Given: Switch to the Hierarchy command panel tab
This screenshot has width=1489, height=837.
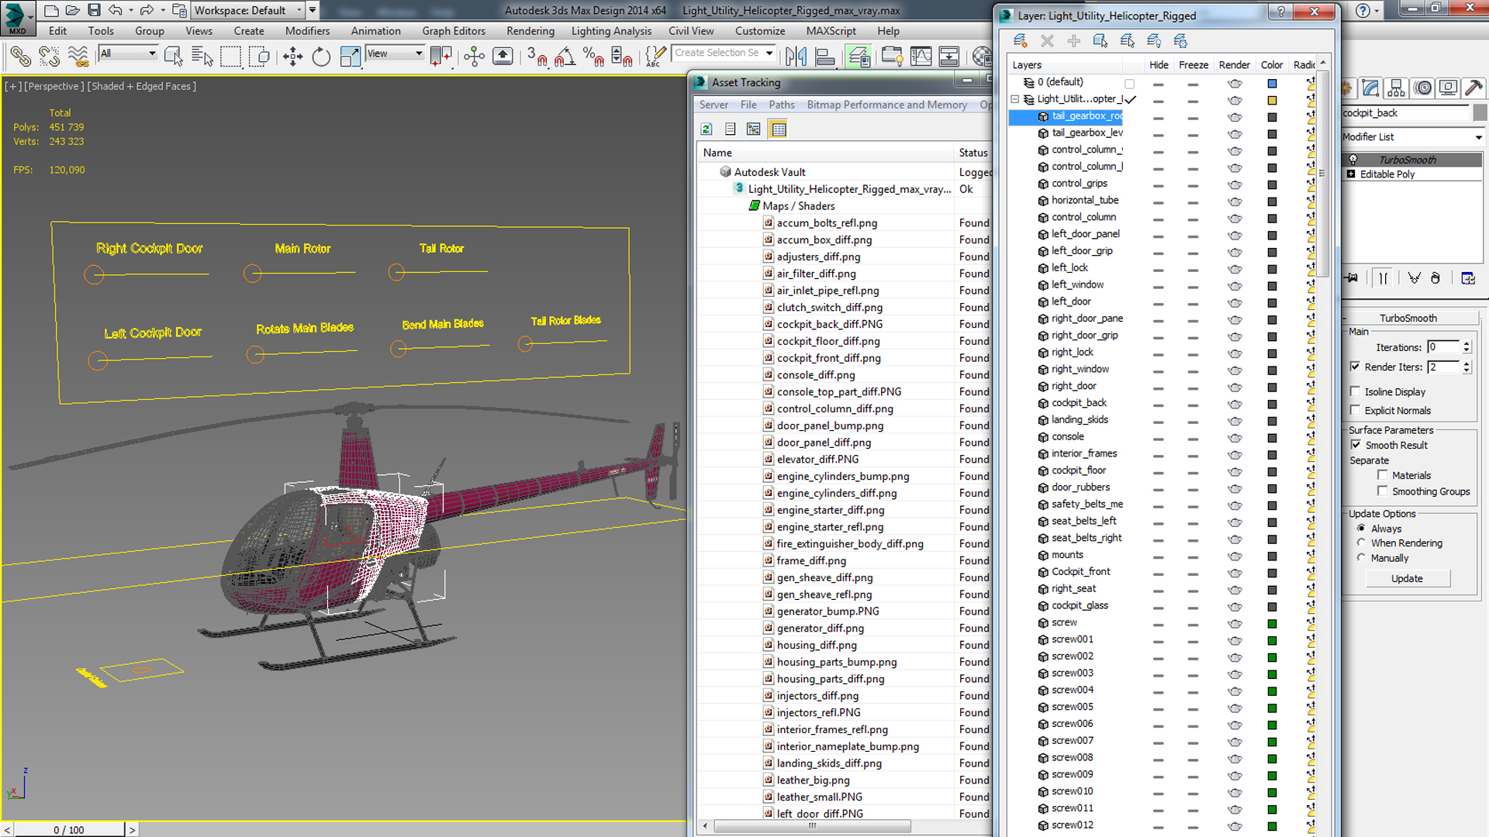Looking at the screenshot, I should (x=1396, y=88).
